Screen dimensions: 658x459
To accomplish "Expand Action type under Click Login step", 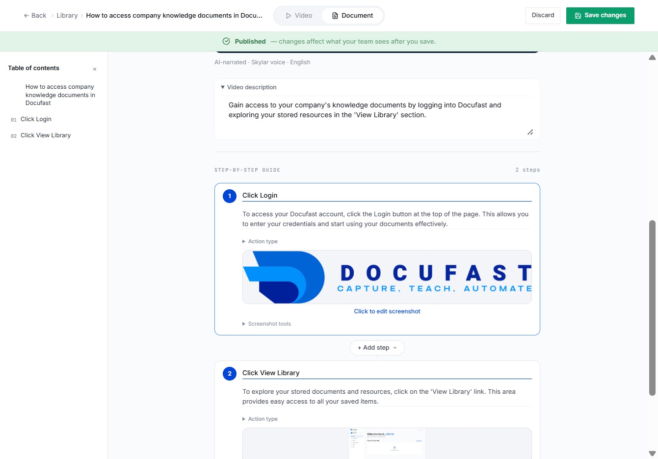I will [260, 241].
